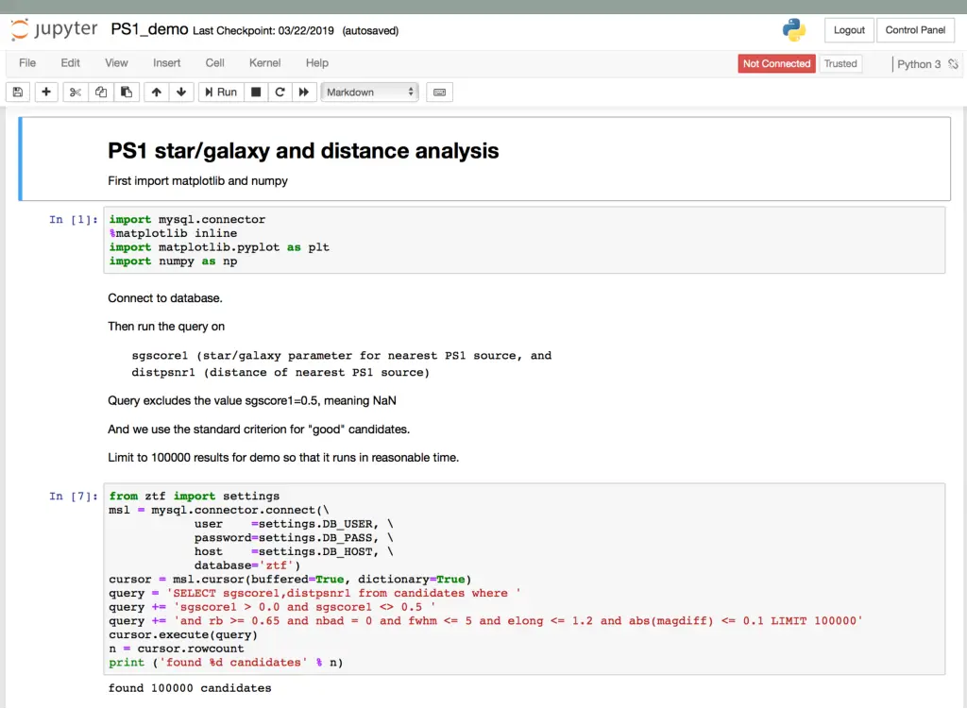Insert a cell below with plus icon
The image size is (967, 725).
click(x=46, y=92)
